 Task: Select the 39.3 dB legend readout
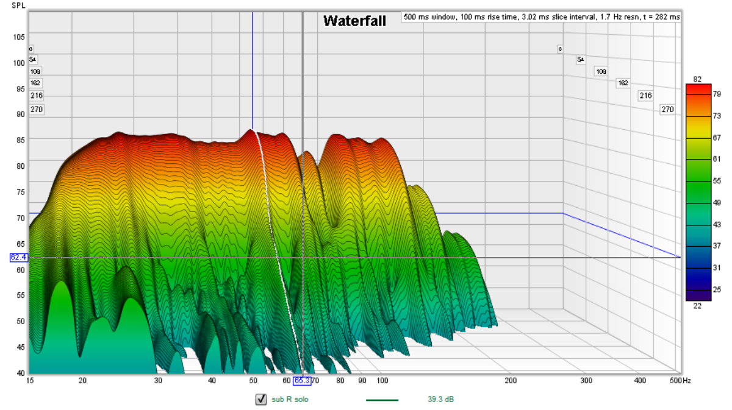coord(440,400)
